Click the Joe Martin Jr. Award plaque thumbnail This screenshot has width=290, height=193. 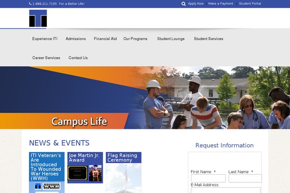pos(77,173)
